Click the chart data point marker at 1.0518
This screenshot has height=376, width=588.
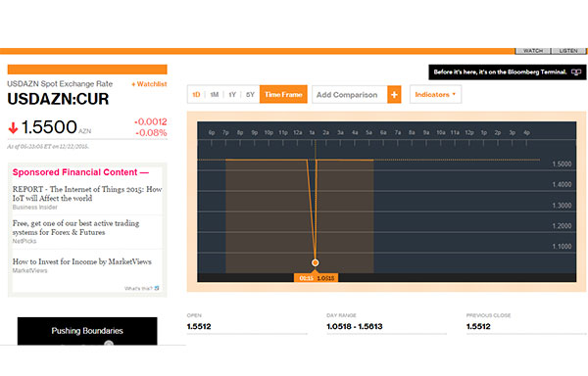pyautogui.click(x=315, y=262)
